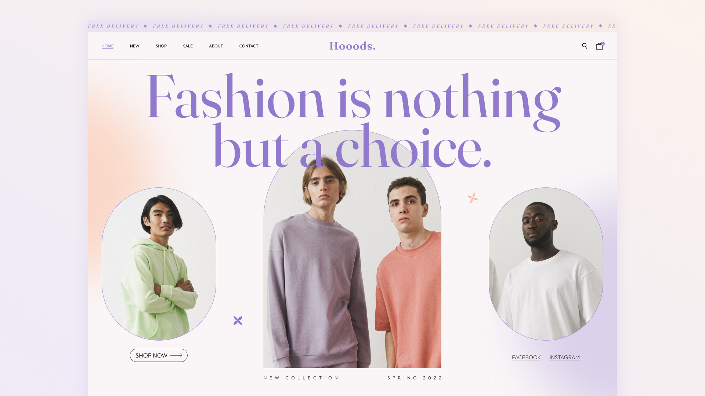Select the white t-shirt model photo
The width and height of the screenshot is (705, 396).
tap(546, 264)
